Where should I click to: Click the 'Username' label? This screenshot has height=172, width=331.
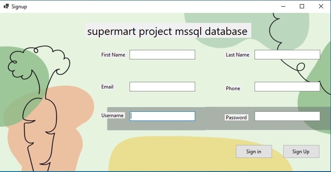(x=112, y=115)
